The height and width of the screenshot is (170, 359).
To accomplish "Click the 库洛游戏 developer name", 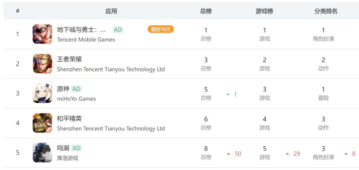I will coord(67,158).
